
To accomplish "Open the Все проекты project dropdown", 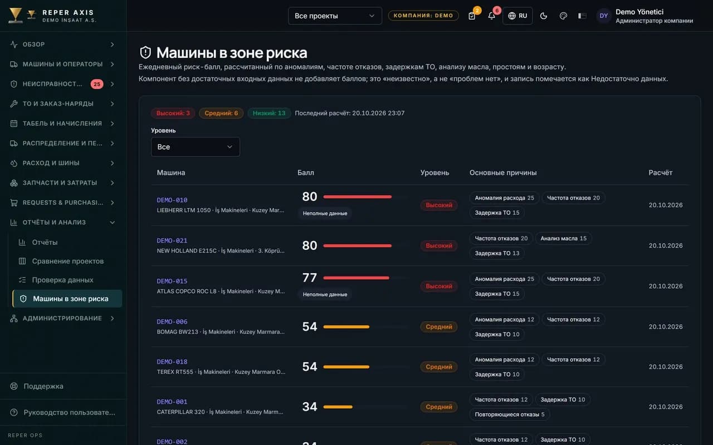I will tap(335, 16).
